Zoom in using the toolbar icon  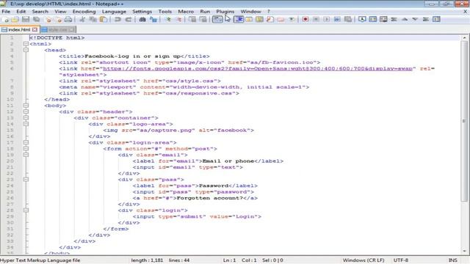[x=168, y=20]
